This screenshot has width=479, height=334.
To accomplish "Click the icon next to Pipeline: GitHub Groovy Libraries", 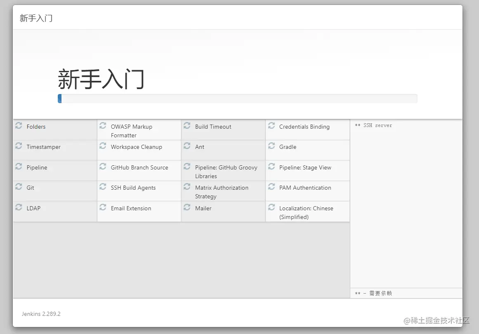I will 187,167.
